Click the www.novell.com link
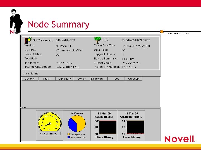Viewport: 201px width, 150px height. (x=178, y=33)
